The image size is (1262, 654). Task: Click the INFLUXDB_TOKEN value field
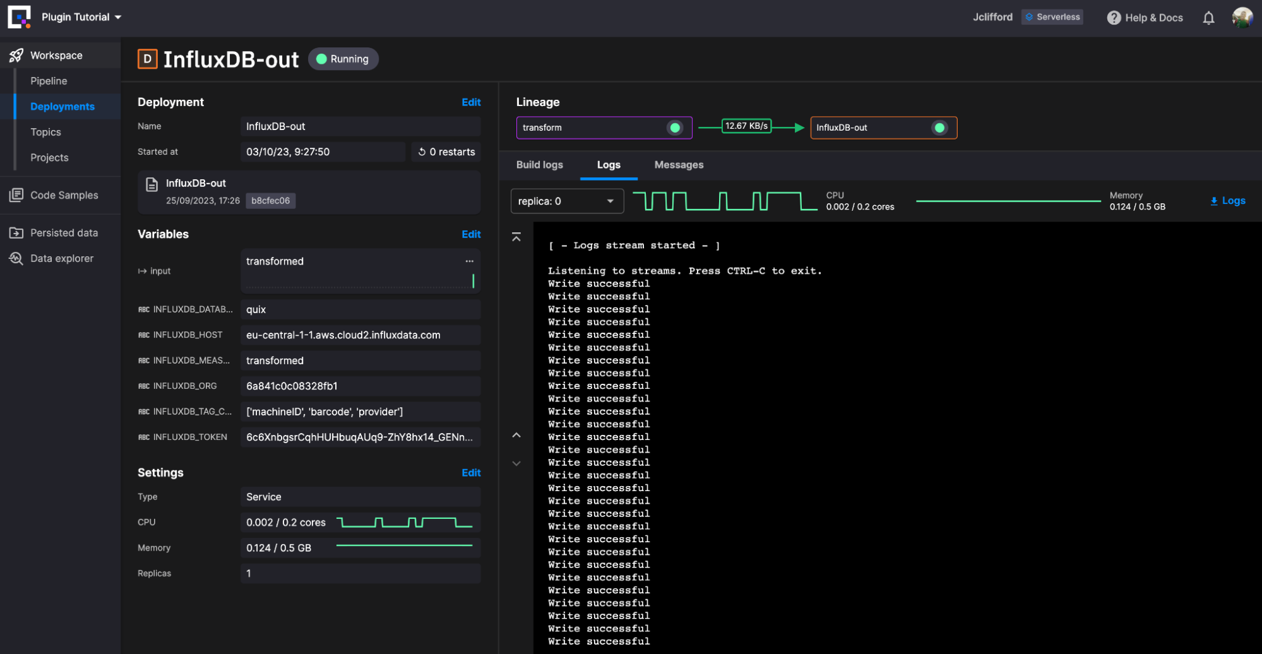point(360,437)
